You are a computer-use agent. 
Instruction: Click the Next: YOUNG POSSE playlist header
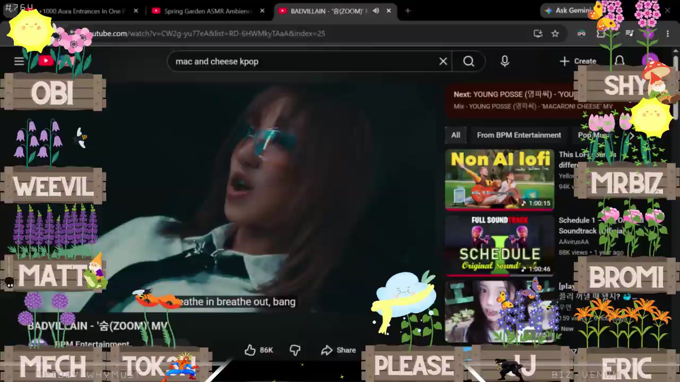coord(514,94)
